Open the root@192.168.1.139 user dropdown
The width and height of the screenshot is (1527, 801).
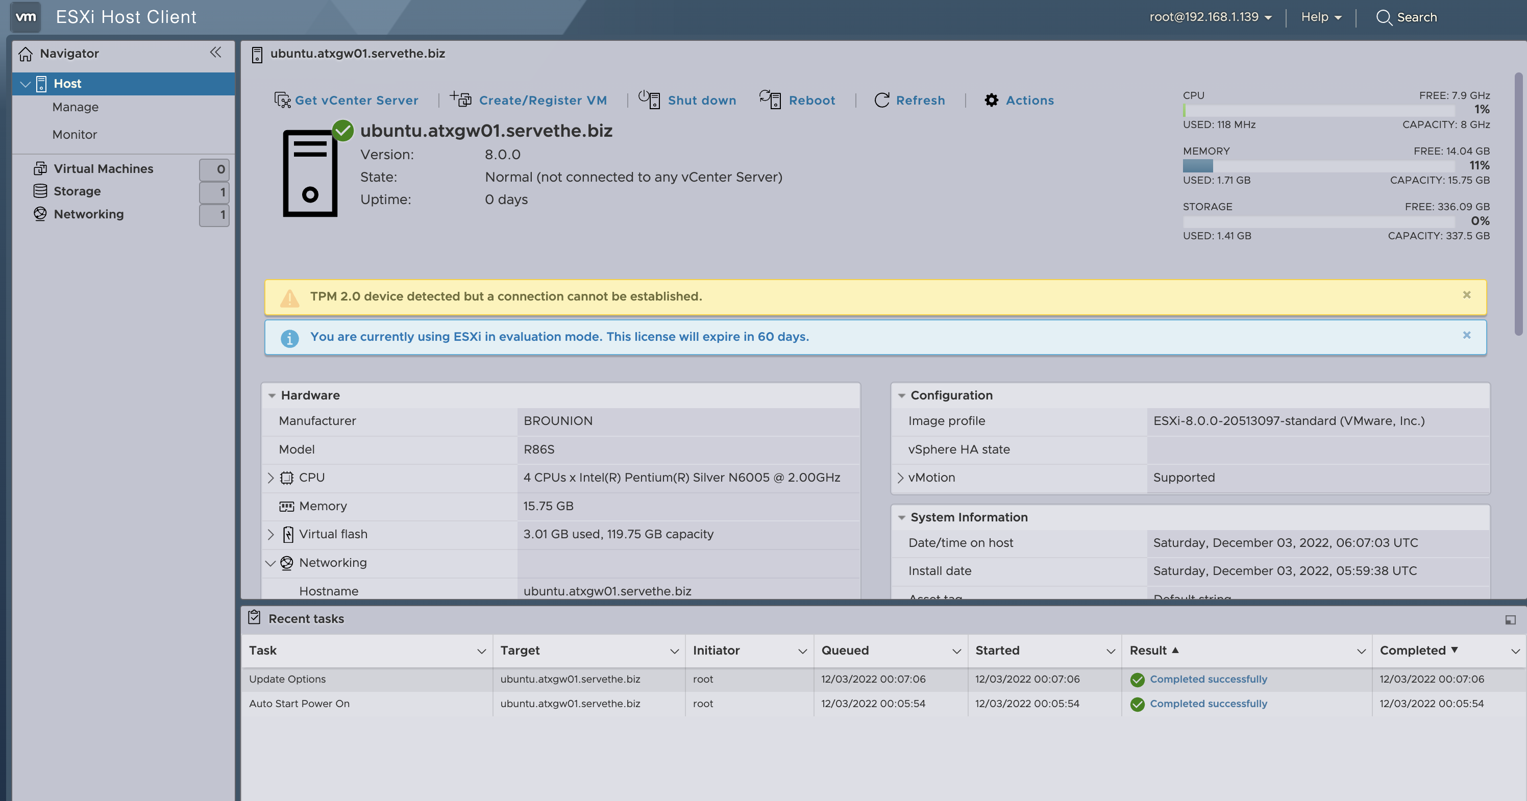[x=1210, y=17]
